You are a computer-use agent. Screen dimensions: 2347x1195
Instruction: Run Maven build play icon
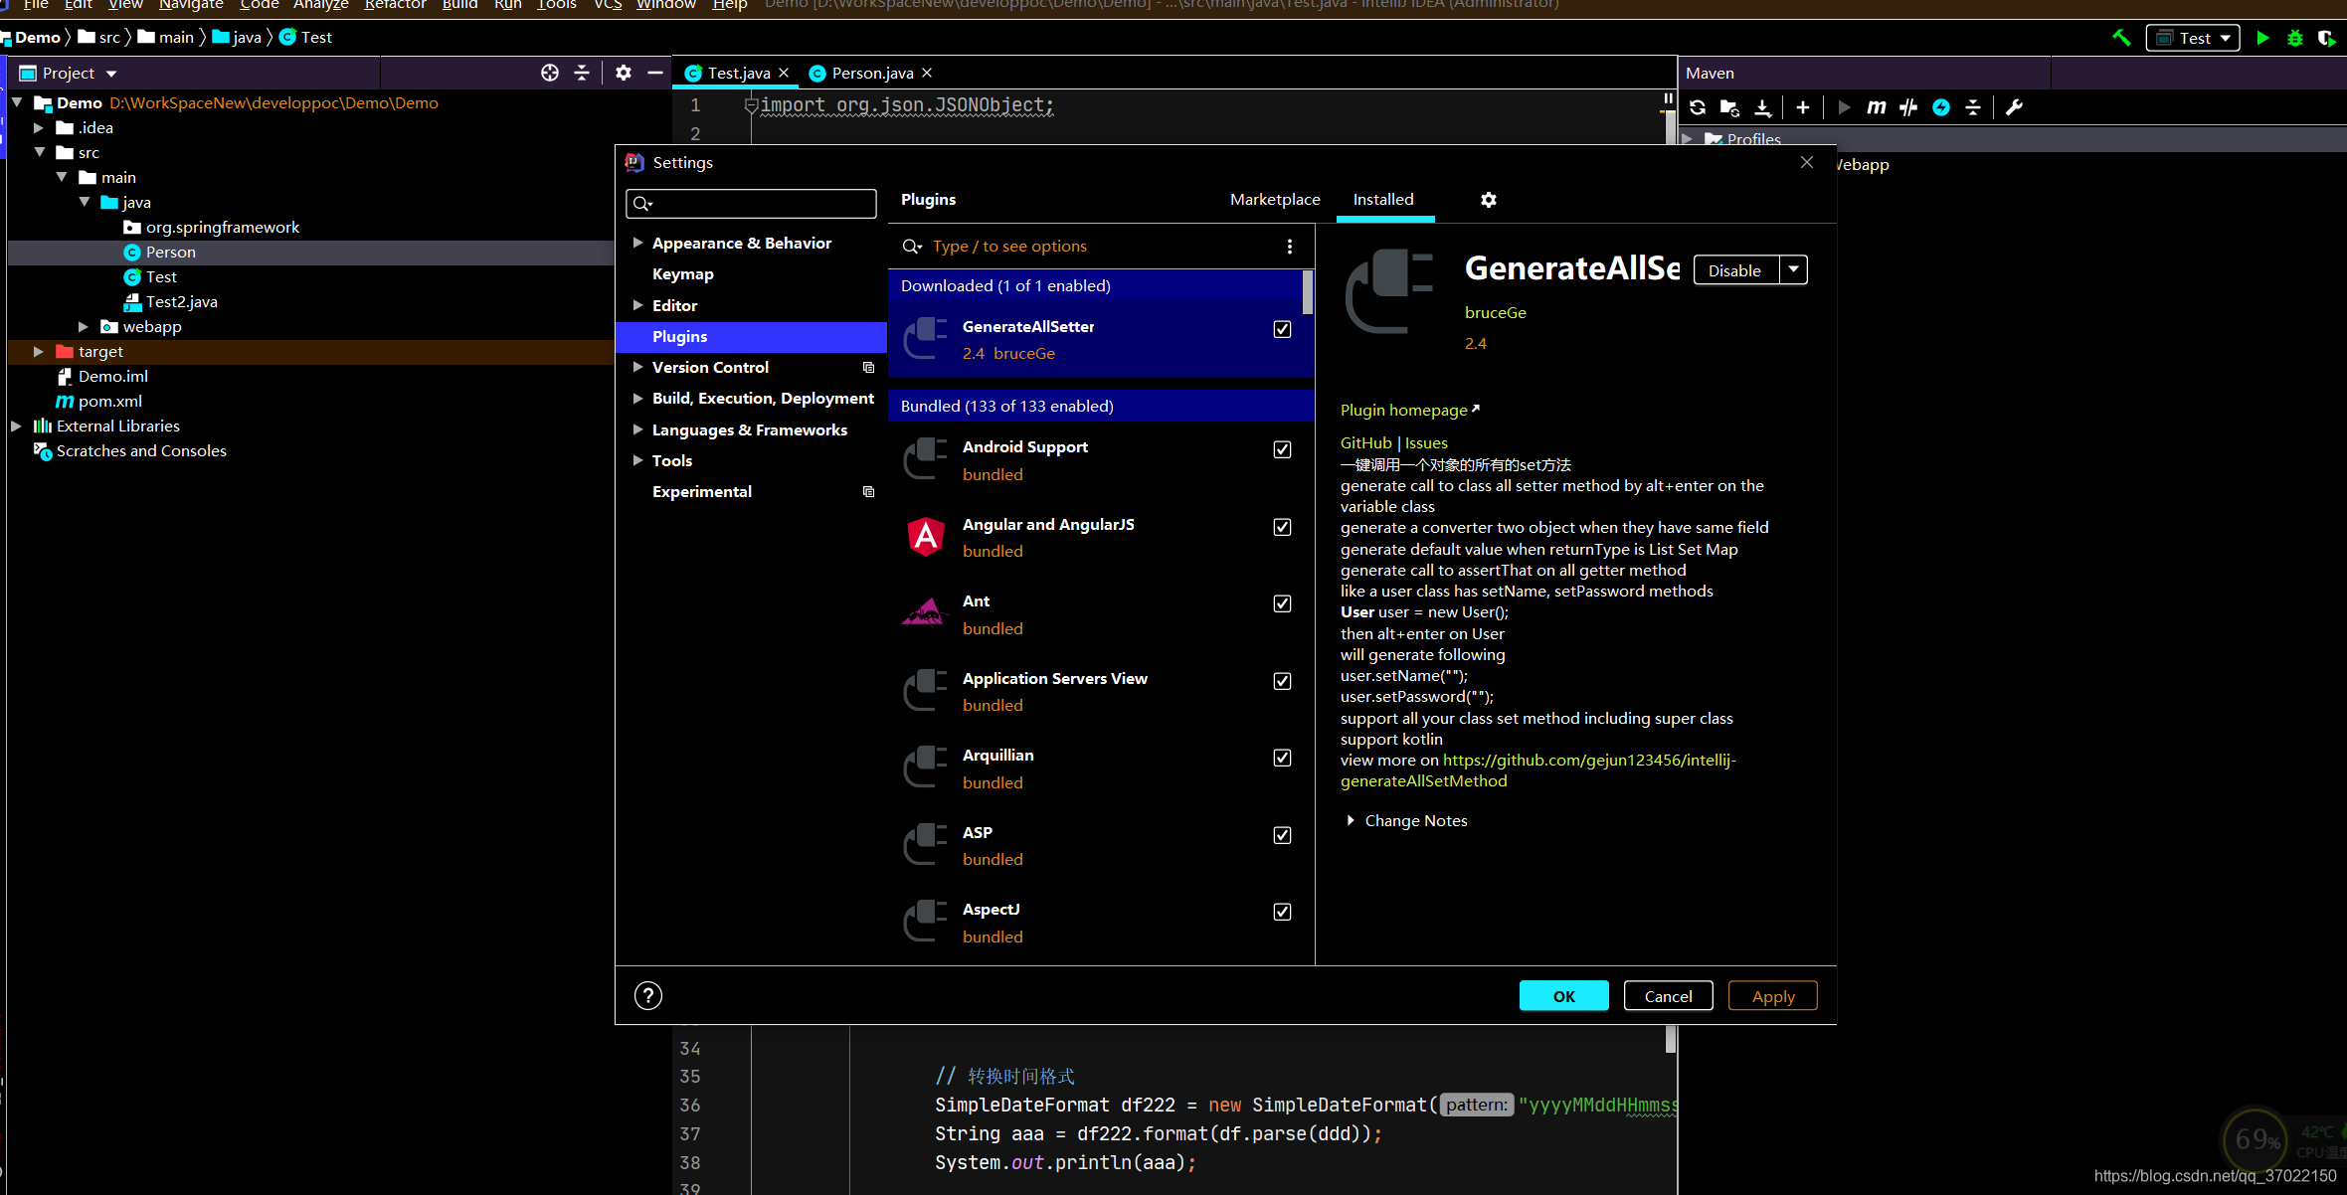pos(1844,107)
